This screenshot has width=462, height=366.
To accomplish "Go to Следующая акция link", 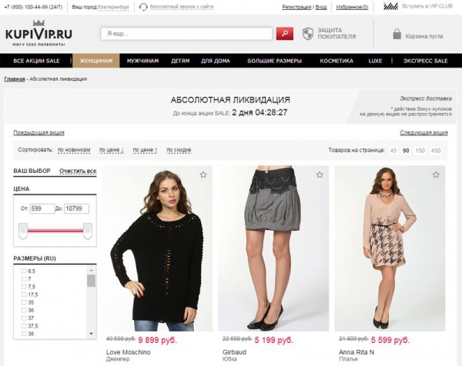I will tap(423, 133).
